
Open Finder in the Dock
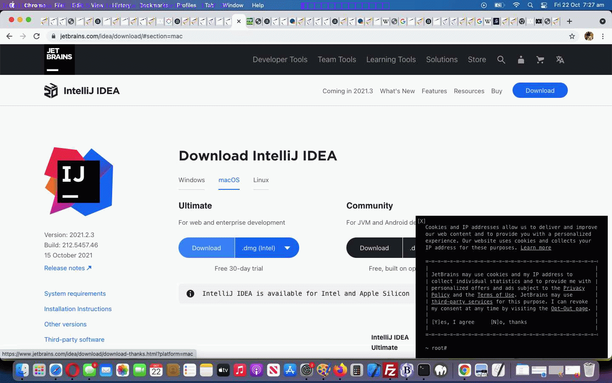click(x=22, y=370)
